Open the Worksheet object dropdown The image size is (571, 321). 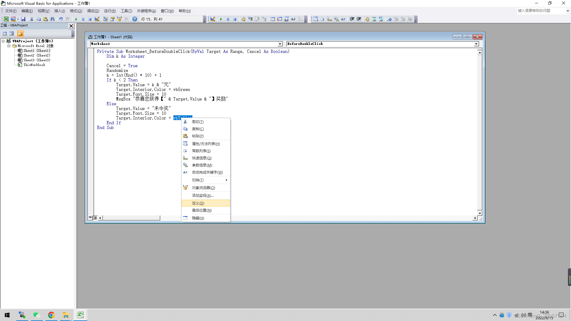click(x=280, y=44)
